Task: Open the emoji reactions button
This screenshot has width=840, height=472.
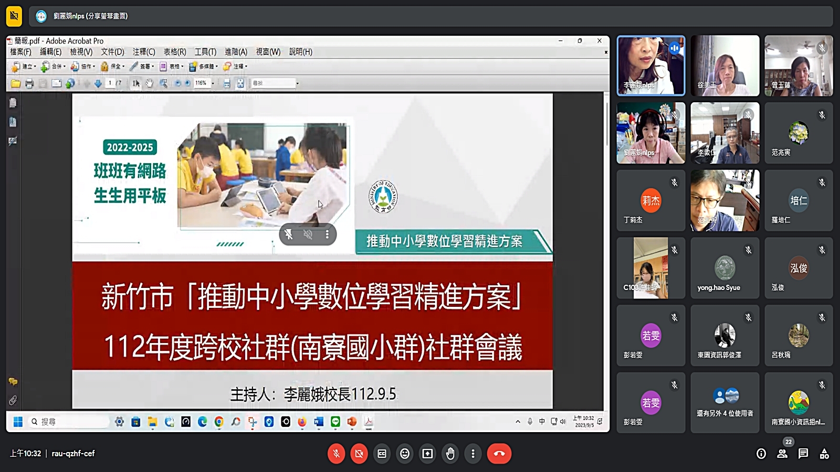Action: tap(405, 454)
